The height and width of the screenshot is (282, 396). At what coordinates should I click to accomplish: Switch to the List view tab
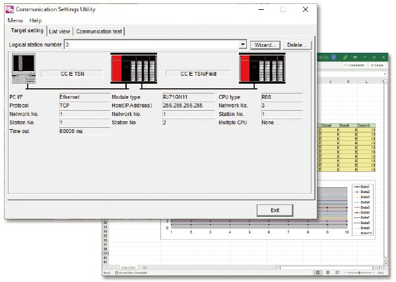(x=59, y=32)
